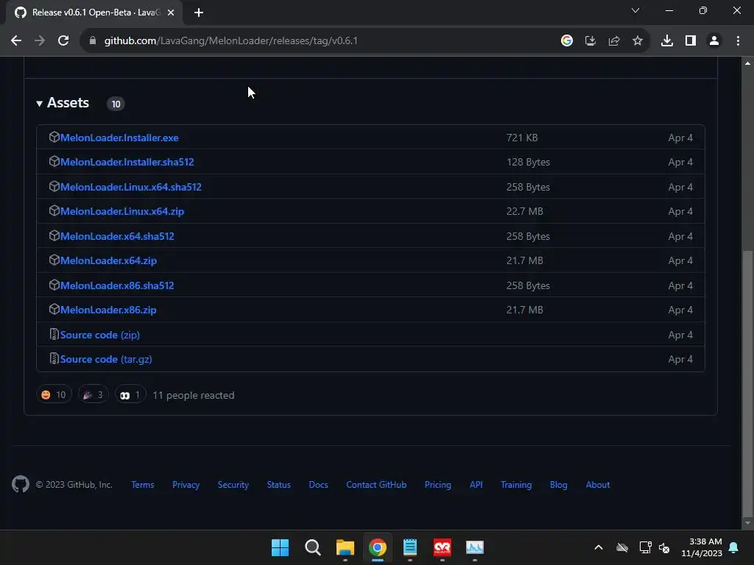The height and width of the screenshot is (565, 754).
Task: Click the Google icon in address bar
Action: (x=567, y=40)
